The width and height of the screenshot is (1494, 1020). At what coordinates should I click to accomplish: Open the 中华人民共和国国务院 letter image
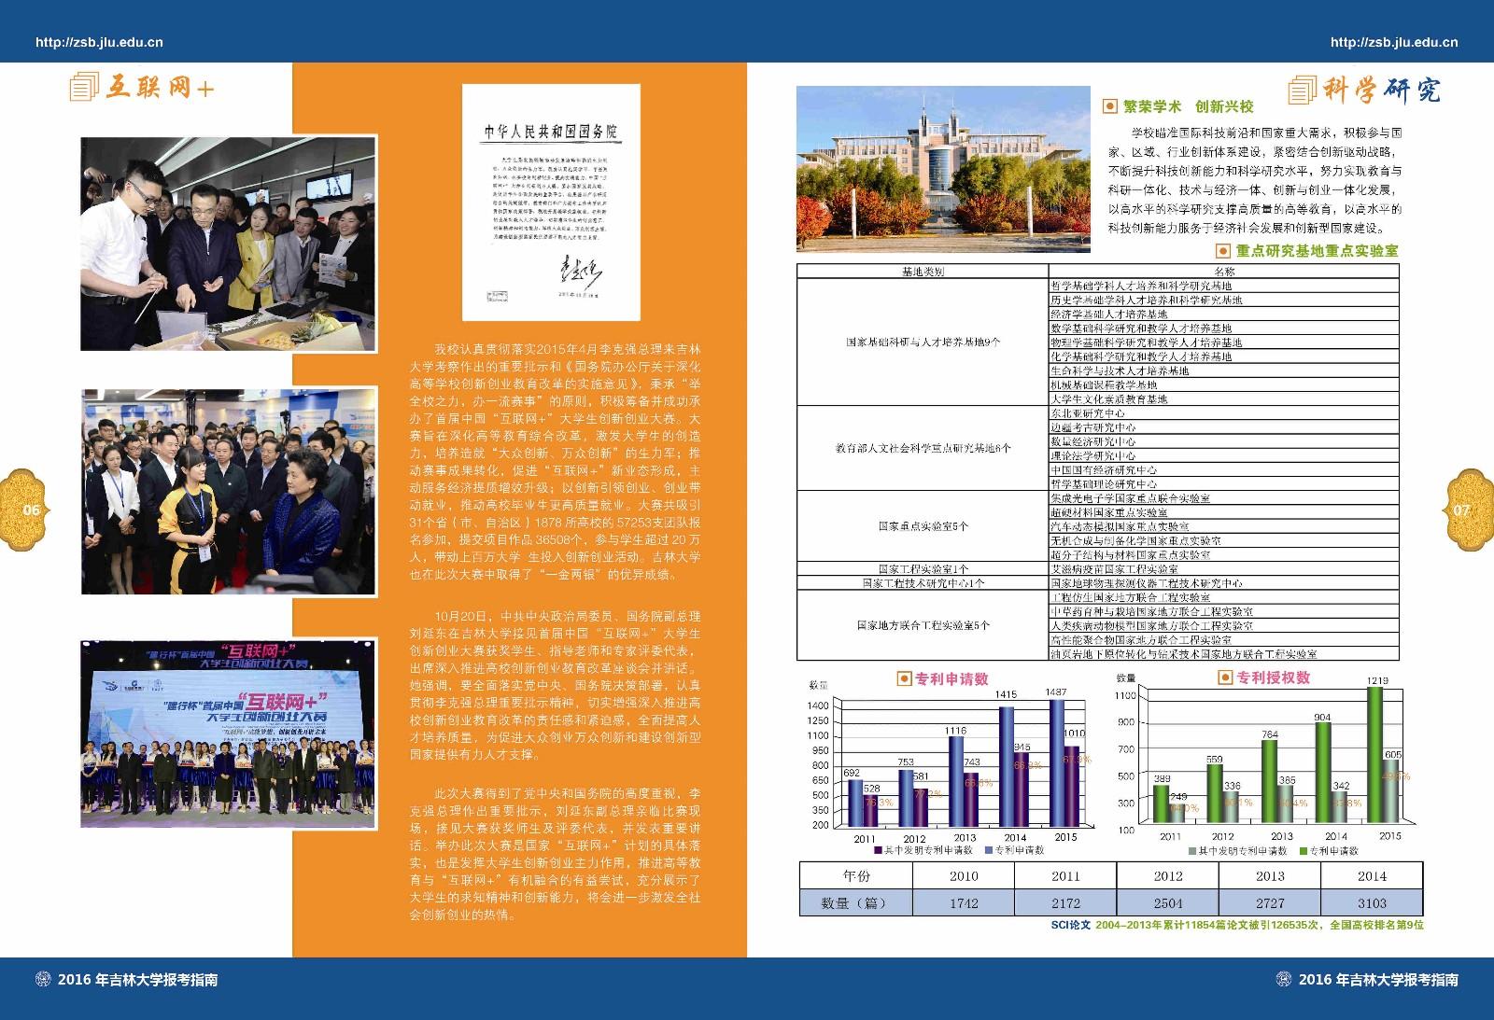click(551, 203)
